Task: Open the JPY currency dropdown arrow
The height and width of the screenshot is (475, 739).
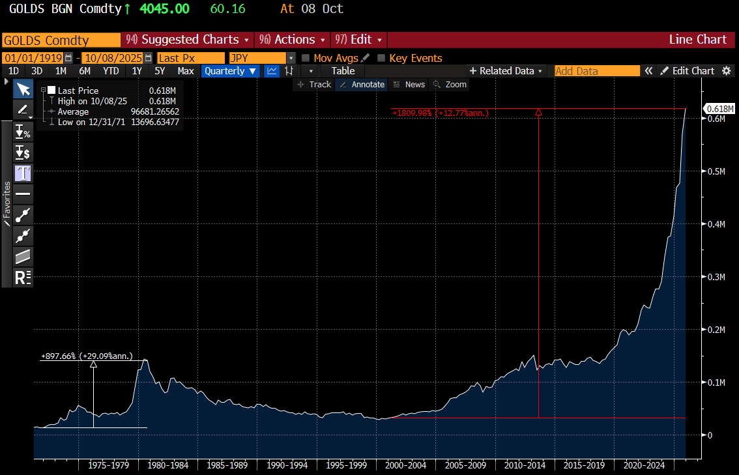Action: pos(291,58)
